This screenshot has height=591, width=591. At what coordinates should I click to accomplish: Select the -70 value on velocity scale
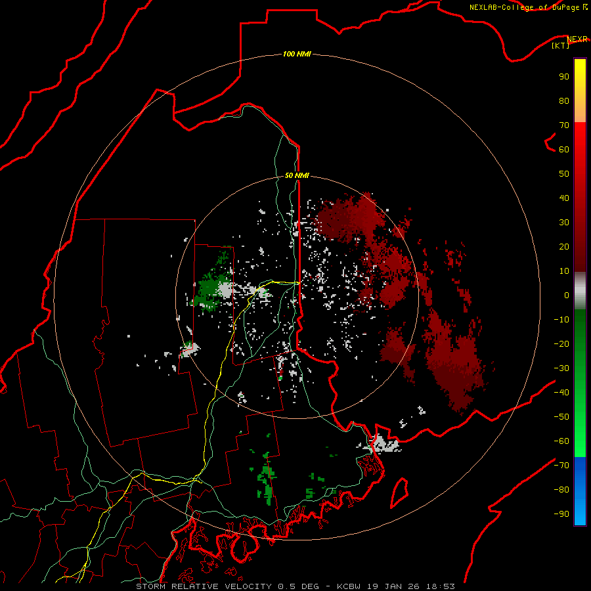coord(561,465)
